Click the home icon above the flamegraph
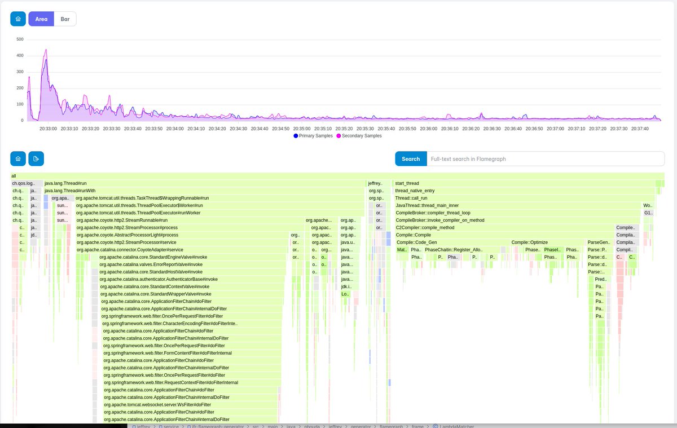This screenshot has height=428, width=677. pos(18,159)
